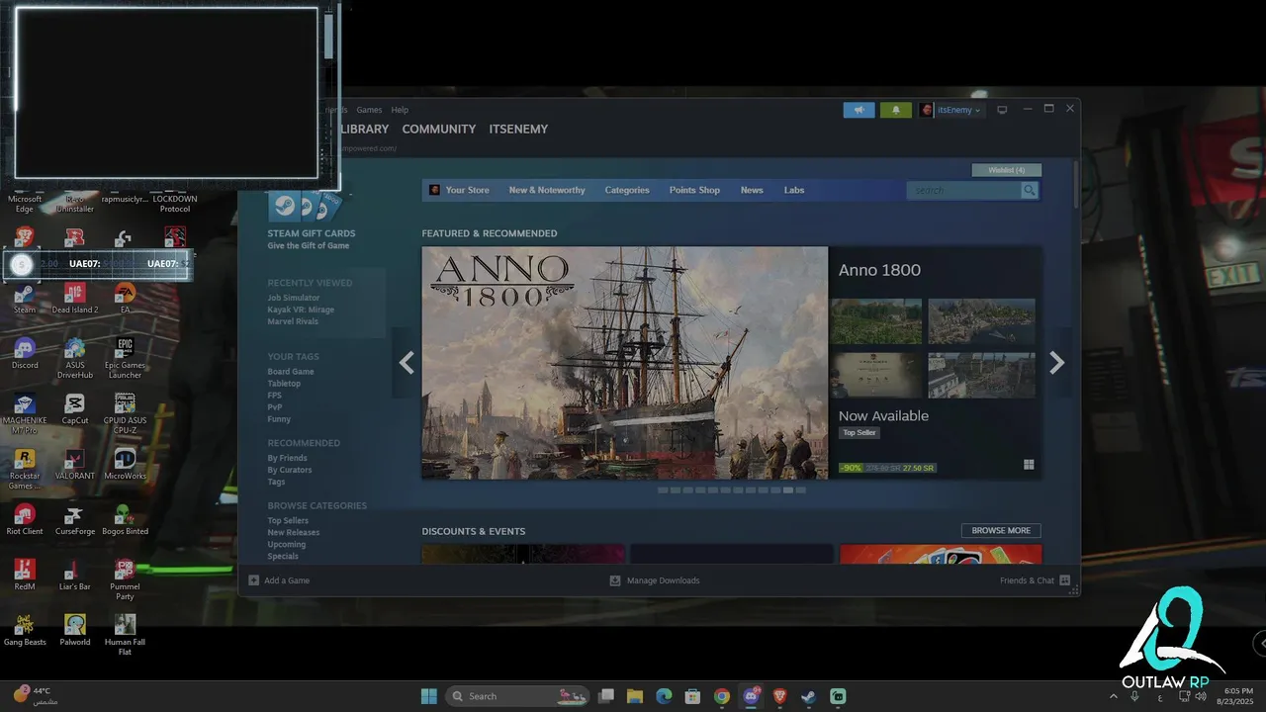This screenshot has height=712, width=1266.
Task: Click BROWSE MORE button
Action: (x=1001, y=531)
